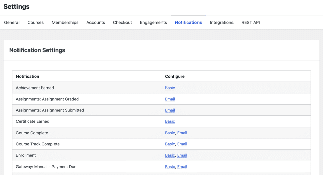Open the Integrations tab
Image resolution: width=323 pixels, height=175 pixels.
pyautogui.click(x=221, y=22)
